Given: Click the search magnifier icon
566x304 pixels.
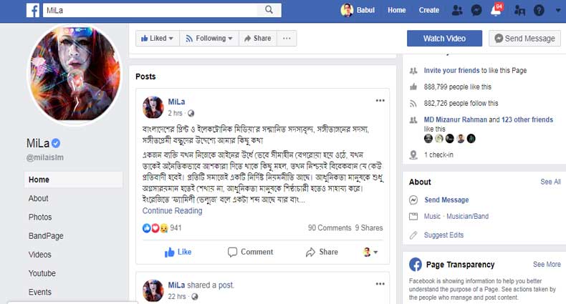Looking at the screenshot, I should [x=269, y=10].
